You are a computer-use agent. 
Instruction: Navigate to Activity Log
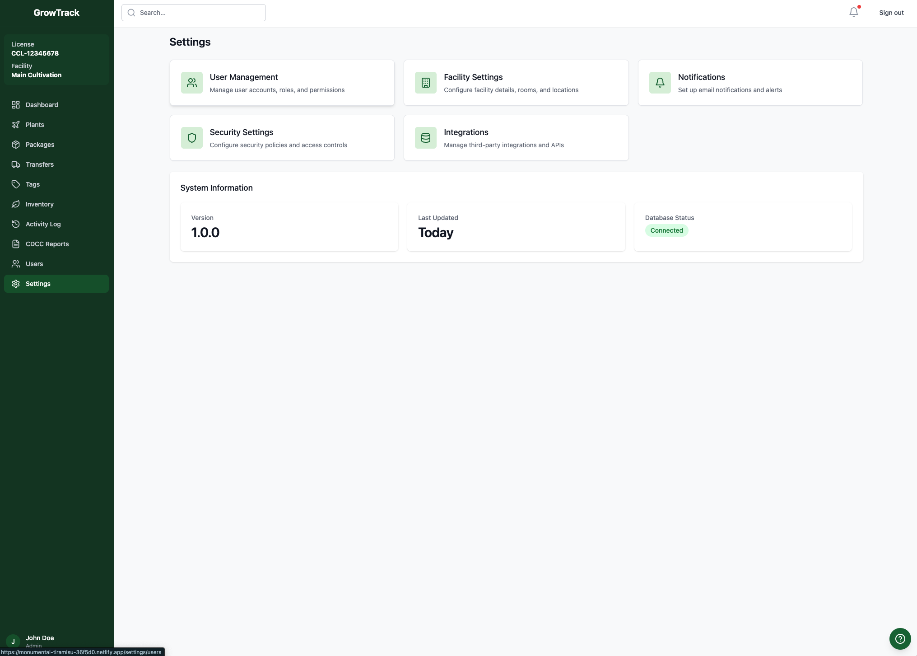click(x=43, y=224)
